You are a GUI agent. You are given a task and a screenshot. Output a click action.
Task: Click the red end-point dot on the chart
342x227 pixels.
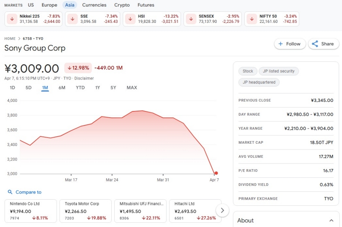(216, 173)
